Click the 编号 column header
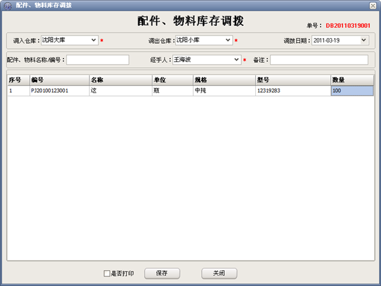 pyautogui.click(x=58, y=81)
